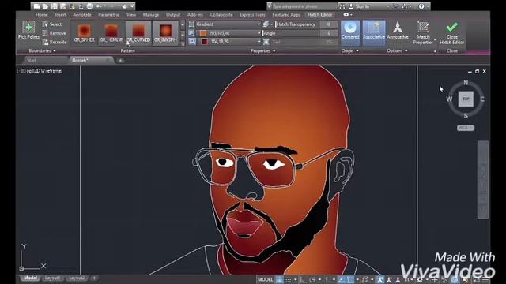Open the Parametric ribbon tab
This screenshot has width=506, height=284.
[109, 15]
